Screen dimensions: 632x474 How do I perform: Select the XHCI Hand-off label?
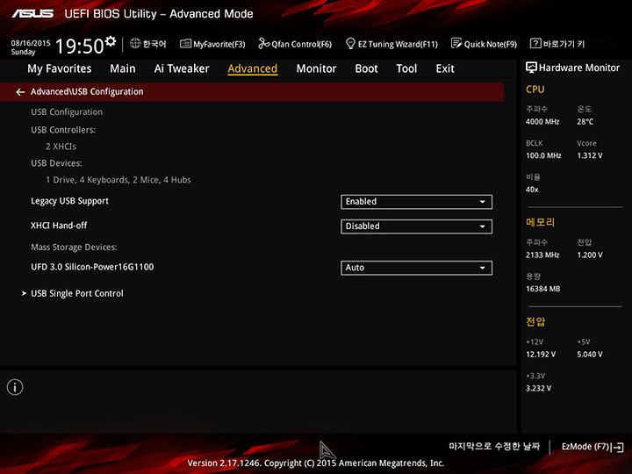point(59,226)
